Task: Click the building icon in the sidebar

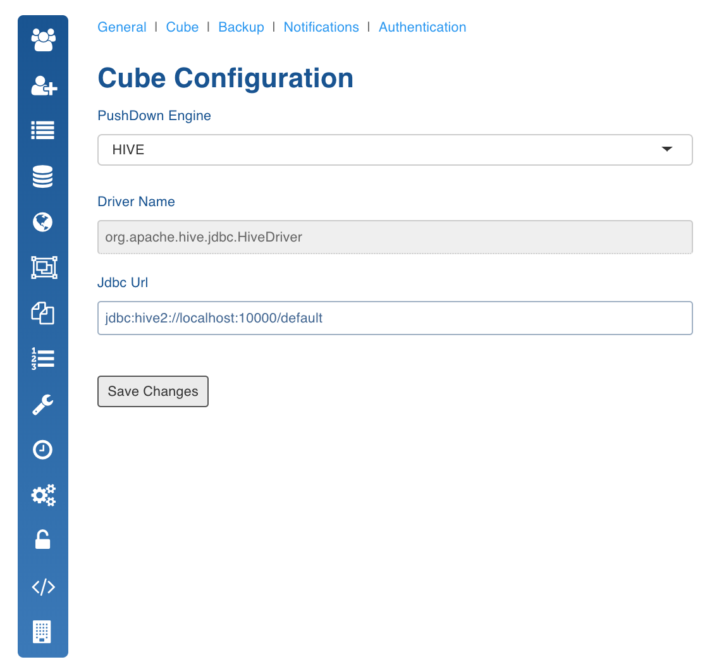Action: pyautogui.click(x=42, y=632)
